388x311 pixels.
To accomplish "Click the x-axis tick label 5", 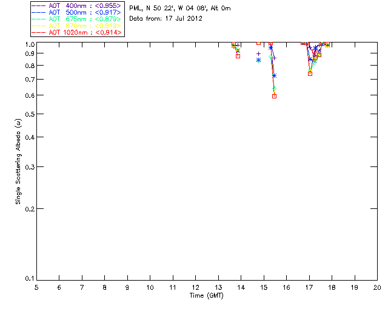I will point(36,287).
